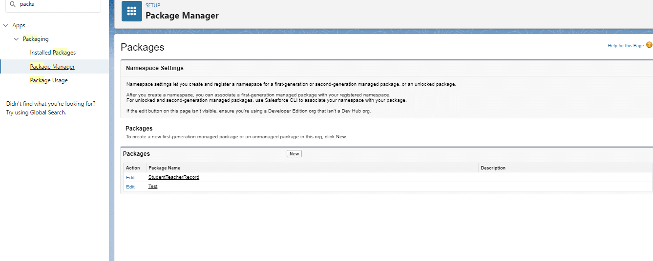Open Installed Packages in the sidebar
Viewport: 653px width, 261px height.
click(53, 53)
